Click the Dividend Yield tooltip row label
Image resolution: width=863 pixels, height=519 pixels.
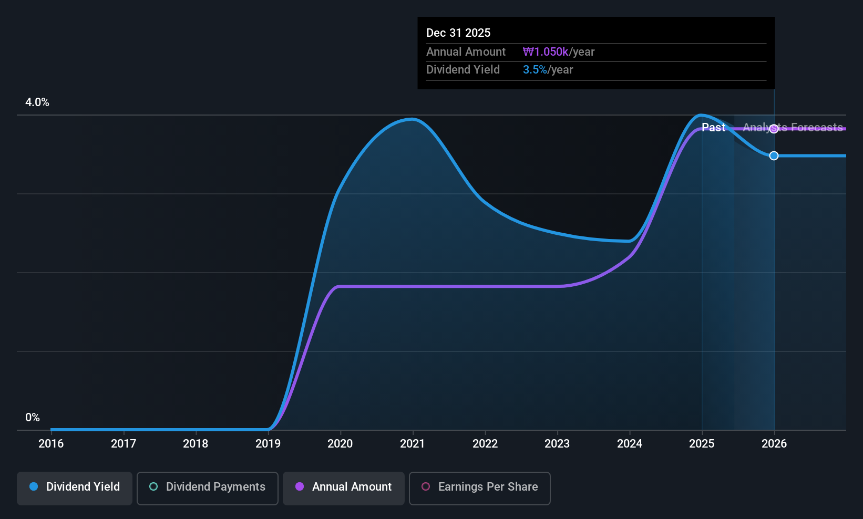click(x=463, y=70)
